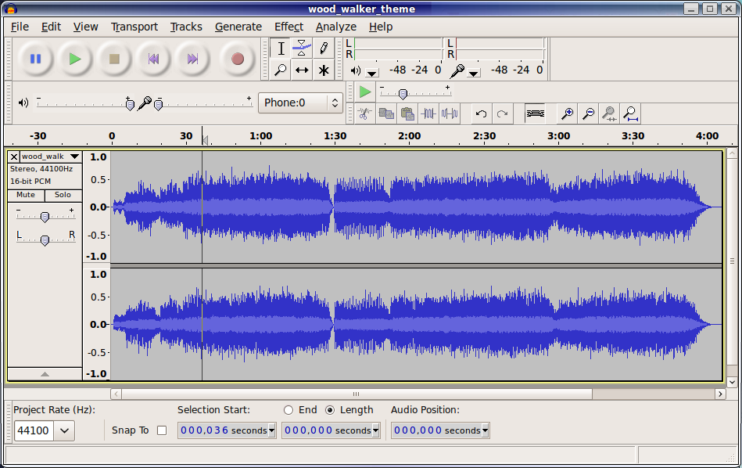The height and width of the screenshot is (468, 742).
Task: Open the Effect menu
Action: [289, 27]
